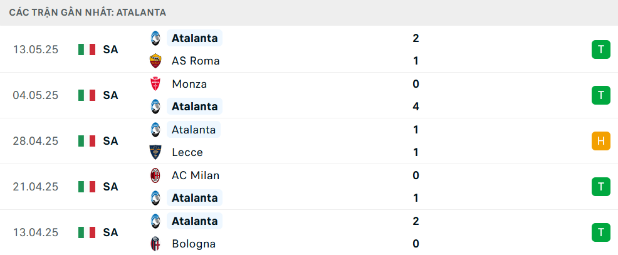Open the Lecce team link
618x255 pixels.
tap(187, 152)
